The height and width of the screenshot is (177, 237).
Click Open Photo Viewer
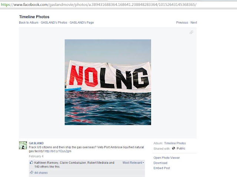click(x=167, y=158)
